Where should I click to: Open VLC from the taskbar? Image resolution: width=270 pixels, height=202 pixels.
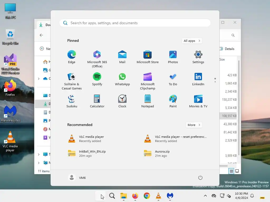tap(158, 196)
